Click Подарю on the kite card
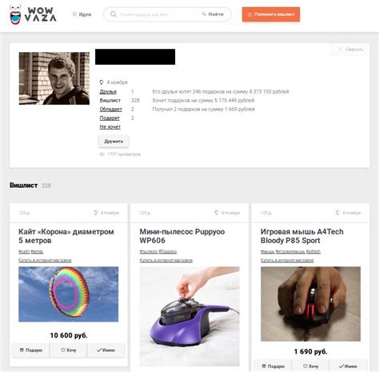Screen dimensions: 379x372 pyautogui.click(x=31, y=350)
